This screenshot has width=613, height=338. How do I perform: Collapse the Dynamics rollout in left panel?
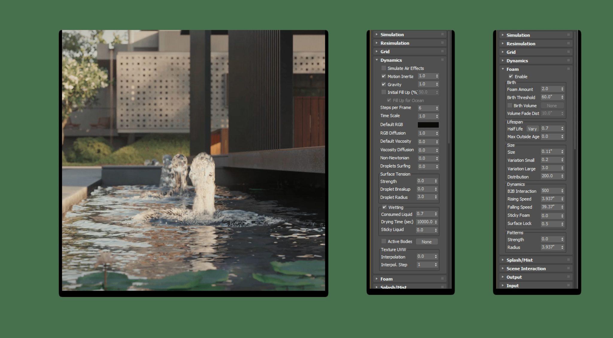[x=391, y=60]
